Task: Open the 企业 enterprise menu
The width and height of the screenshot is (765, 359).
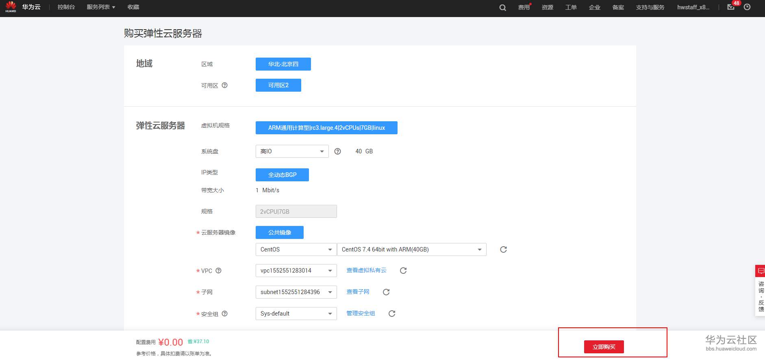Action: pyautogui.click(x=595, y=7)
